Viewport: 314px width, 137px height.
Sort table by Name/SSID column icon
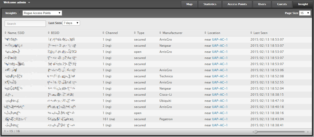[x=6, y=33]
